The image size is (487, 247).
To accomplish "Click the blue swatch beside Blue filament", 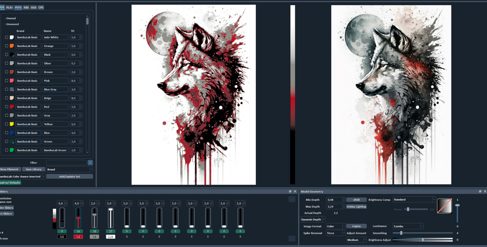I will [11, 133].
